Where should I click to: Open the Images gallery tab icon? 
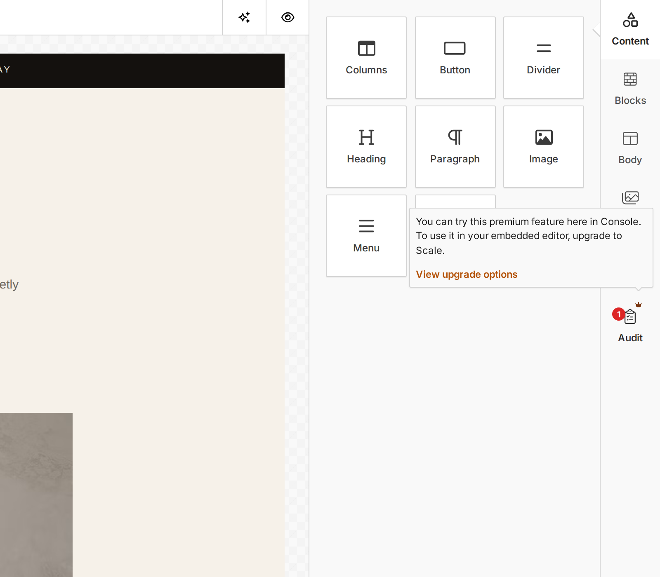[x=630, y=198]
